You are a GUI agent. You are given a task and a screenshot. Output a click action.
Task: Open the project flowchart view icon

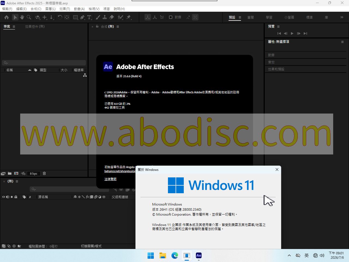coord(85,75)
